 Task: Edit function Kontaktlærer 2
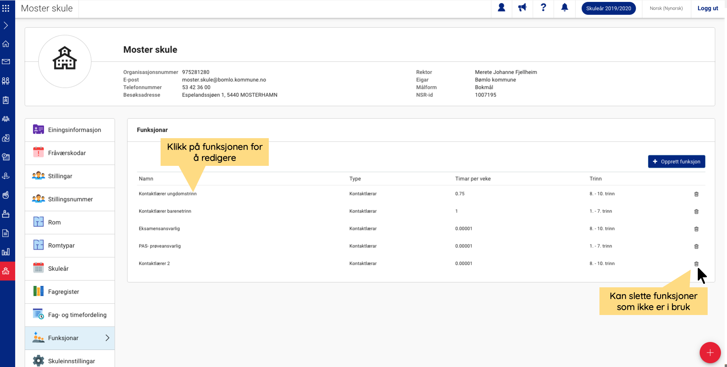click(154, 263)
